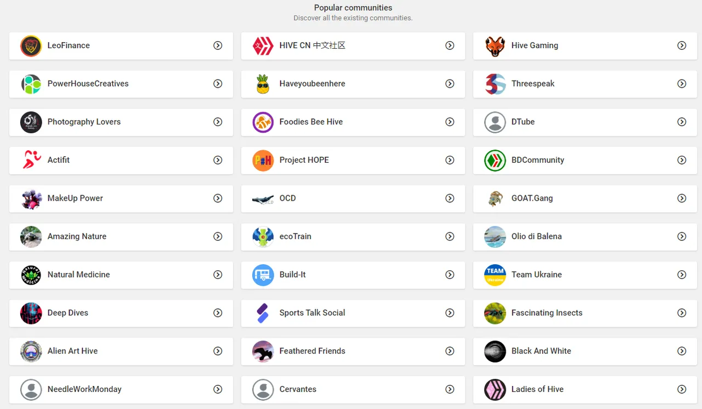Click the Sports Talk Social purple icon
This screenshot has width=702, height=409.
point(263,313)
